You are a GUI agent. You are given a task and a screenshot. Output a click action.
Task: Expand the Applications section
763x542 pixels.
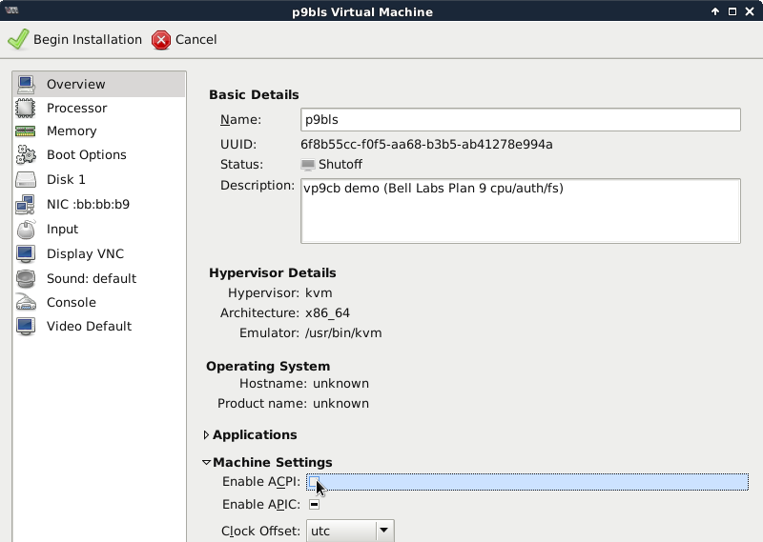point(207,435)
